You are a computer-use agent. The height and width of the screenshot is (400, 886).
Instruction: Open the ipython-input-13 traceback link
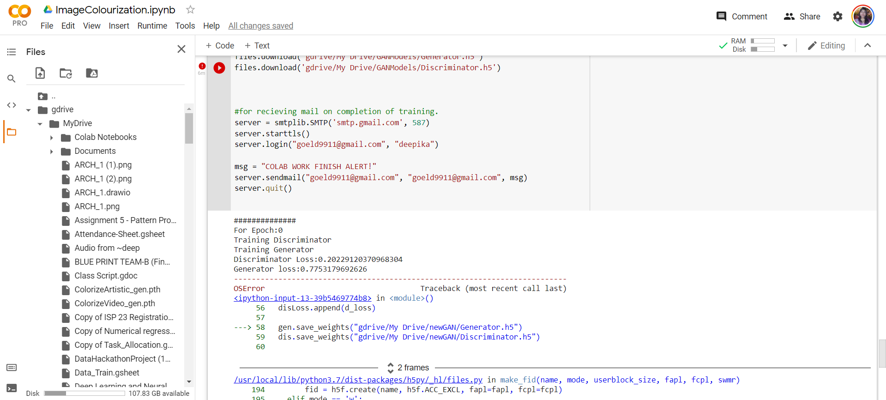tap(302, 298)
